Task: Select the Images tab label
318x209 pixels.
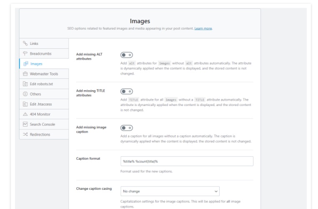Action: point(36,64)
